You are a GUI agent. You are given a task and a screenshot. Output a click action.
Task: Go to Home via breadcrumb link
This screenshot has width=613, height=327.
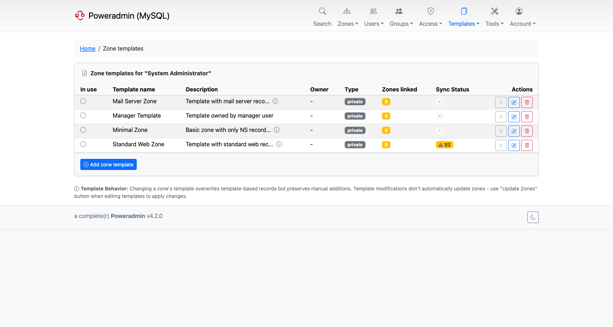[x=87, y=49]
